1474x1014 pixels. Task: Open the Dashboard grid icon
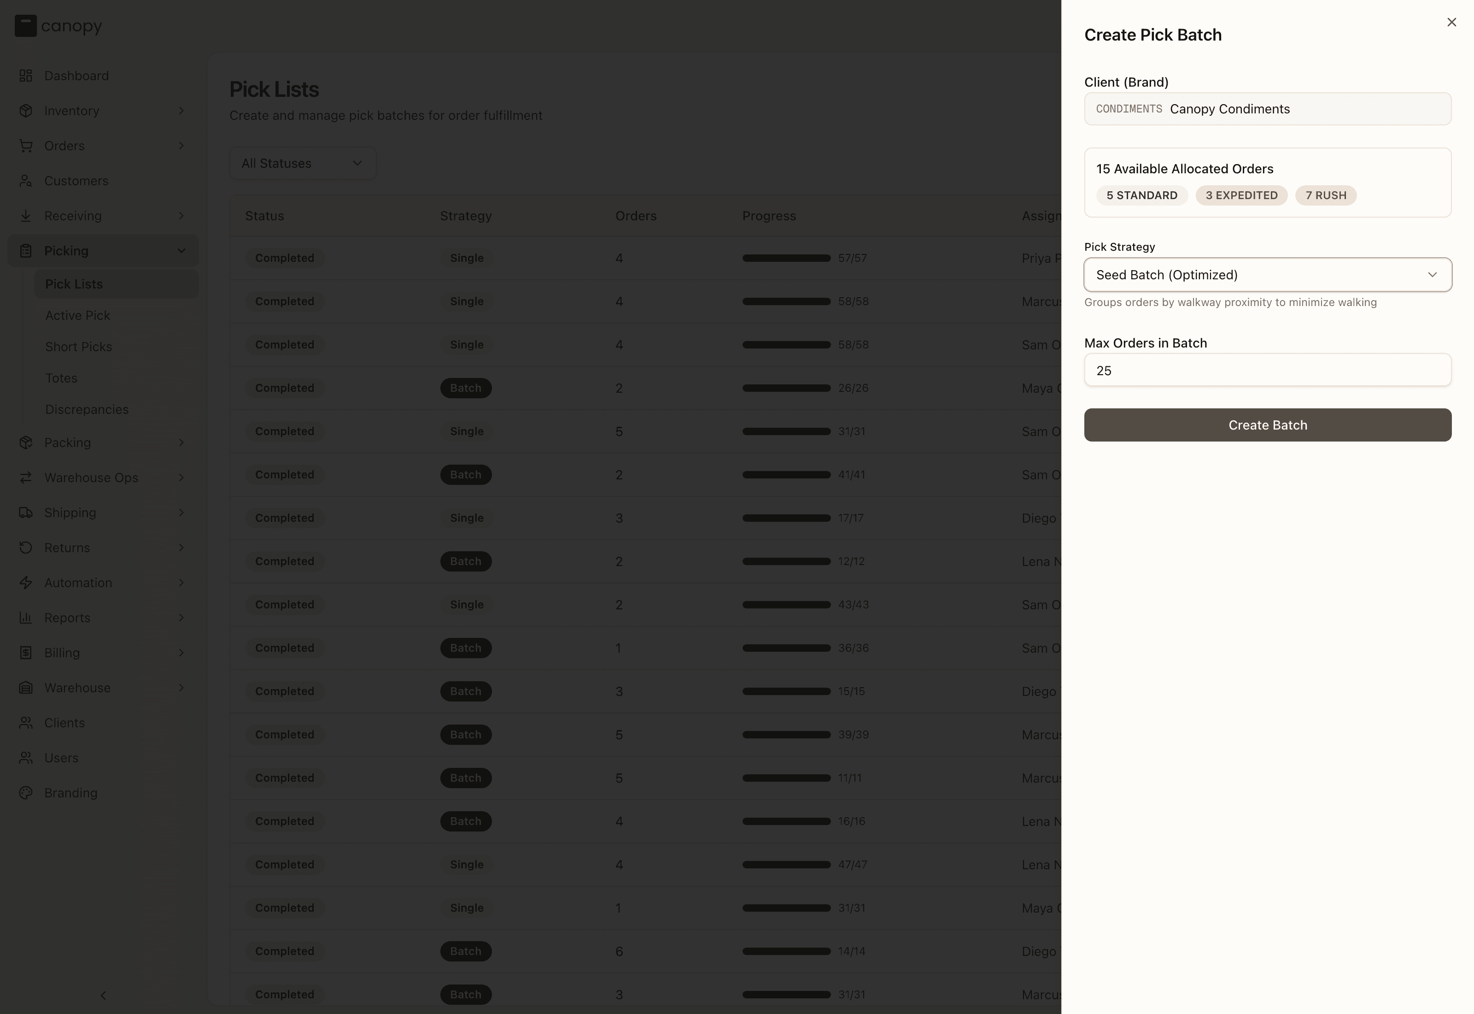pyautogui.click(x=25, y=76)
